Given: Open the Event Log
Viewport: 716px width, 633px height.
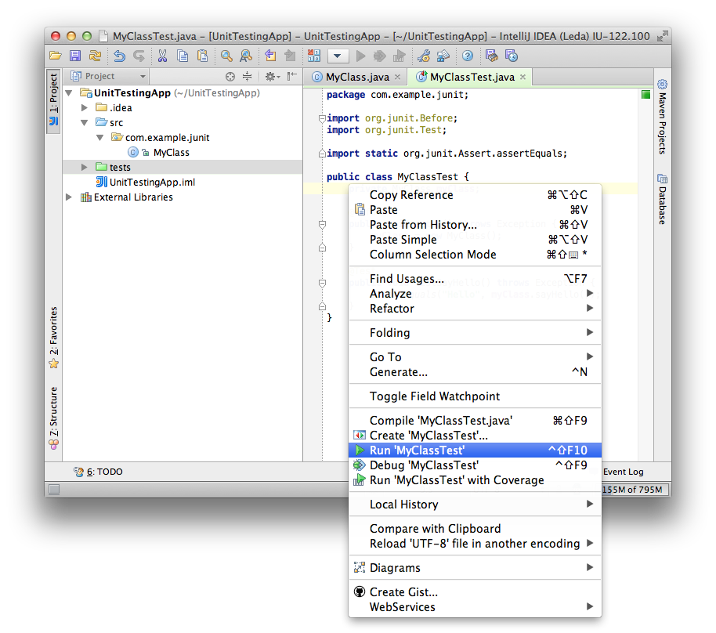Looking at the screenshot, I should point(624,472).
